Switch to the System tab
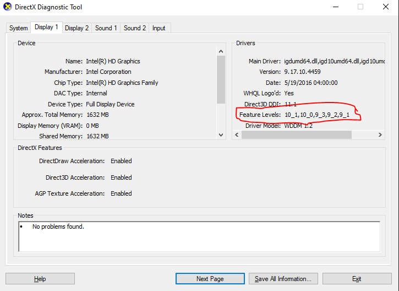The width and height of the screenshot is (399, 291). point(18,28)
